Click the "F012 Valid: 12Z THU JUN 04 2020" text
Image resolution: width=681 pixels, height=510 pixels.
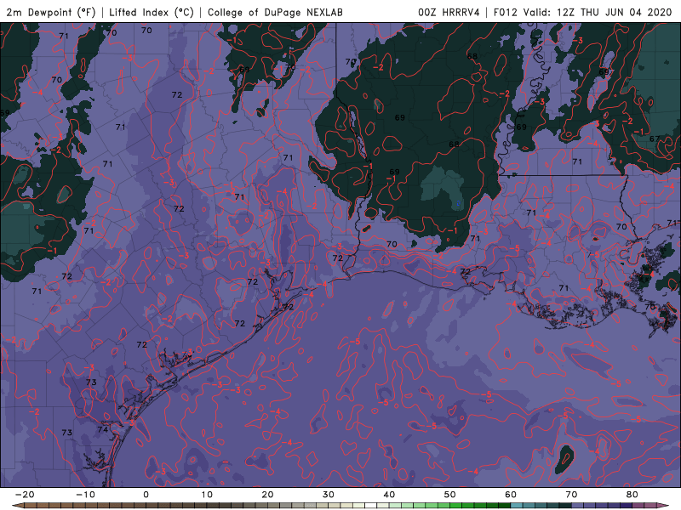pos(582,12)
